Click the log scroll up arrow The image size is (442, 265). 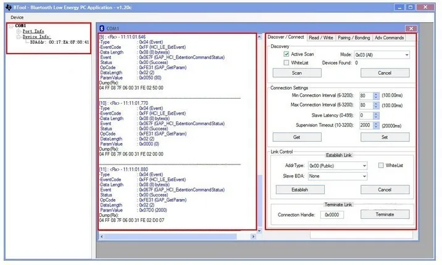tap(260, 37)
